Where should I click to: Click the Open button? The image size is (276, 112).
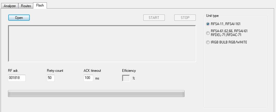19,18
